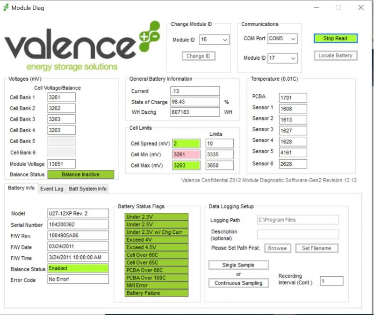The width and height of the screenshot is (374, 315).
Task: Click the pink Cell Min value 3261
Action: point(186,154)
